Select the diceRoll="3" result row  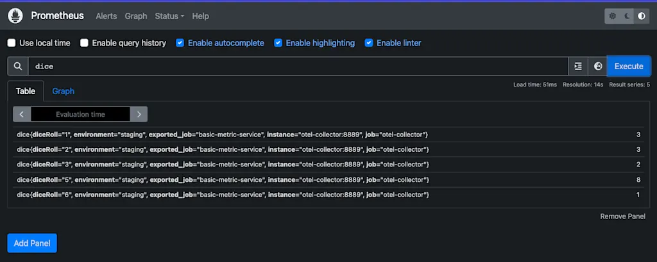tap(329, 165)
